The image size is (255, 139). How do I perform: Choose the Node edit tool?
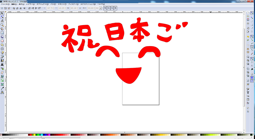click(2, 17)
